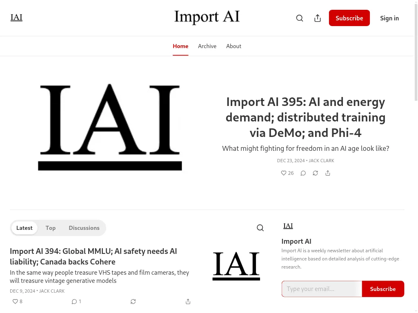Click Sign in
The height and width of the screenshot is (313, 418).
point(389,18)
